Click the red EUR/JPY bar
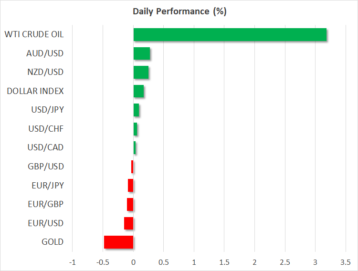This screenshot has height=271, width=358. 130,186
